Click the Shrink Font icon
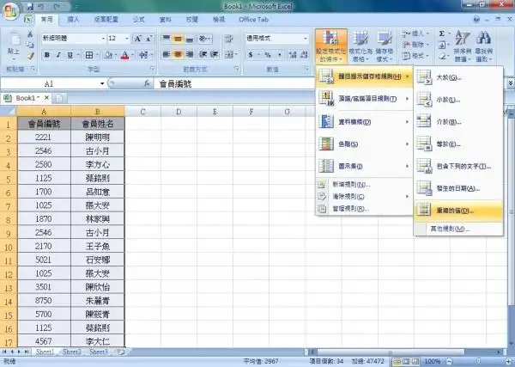This screenshot has width=515, height=367. 148,39
